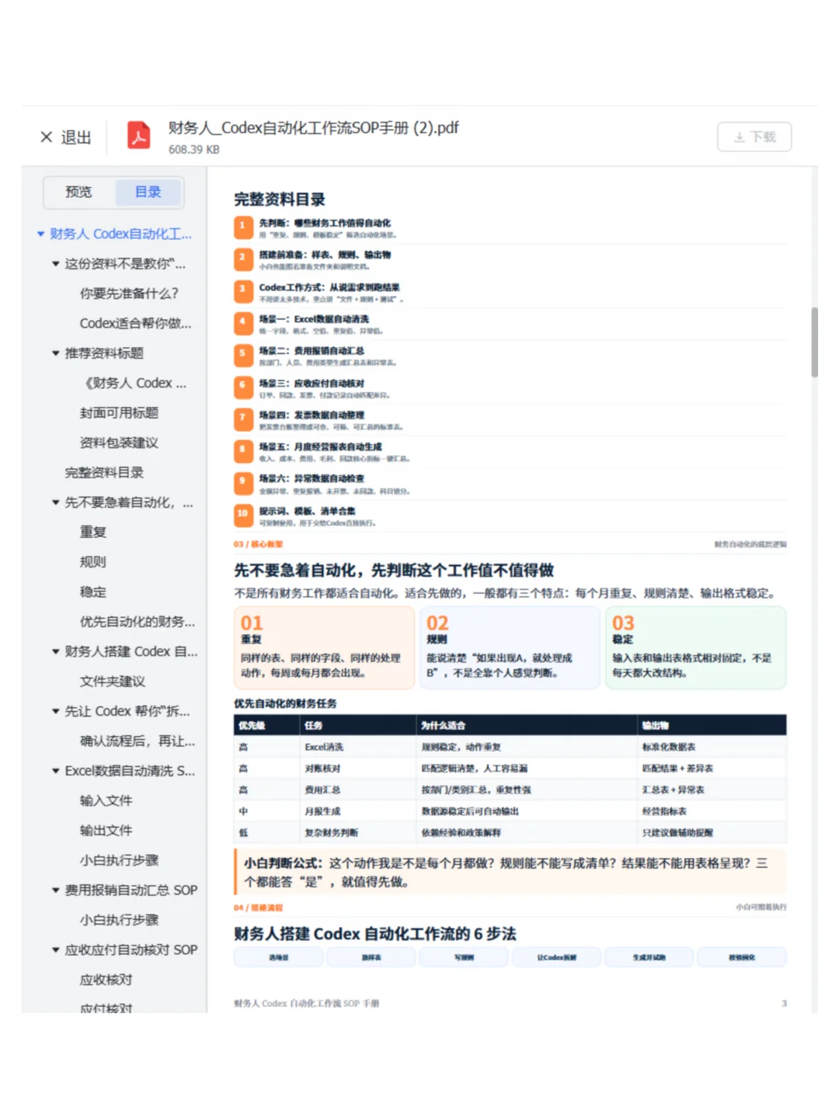Click orange number 1 badge 先判断
Image resolution: width=839 pixels, height=1118 pixels.
coord(242,226)
